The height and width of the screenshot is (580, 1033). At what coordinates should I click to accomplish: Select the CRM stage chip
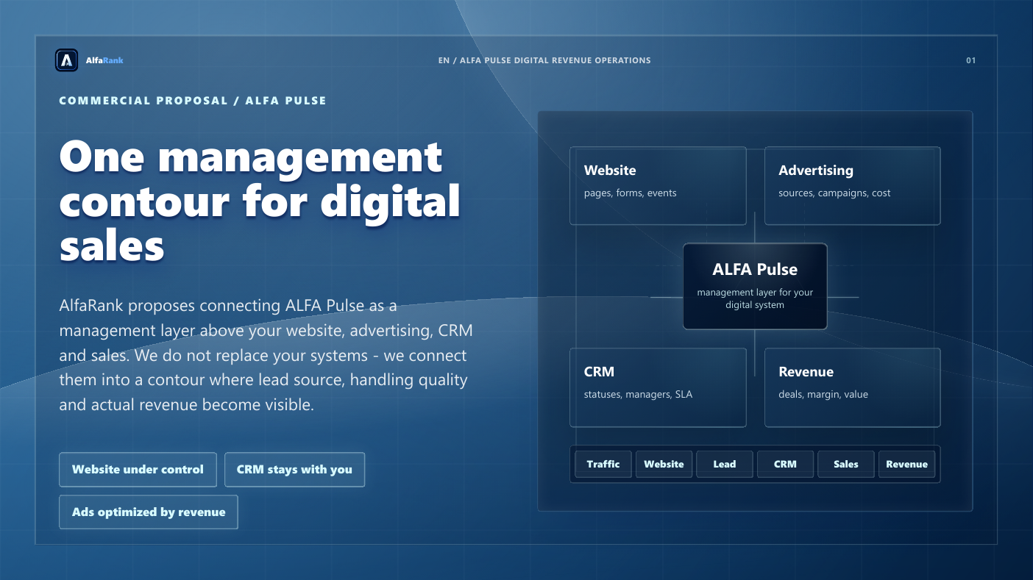pos(785,464)
